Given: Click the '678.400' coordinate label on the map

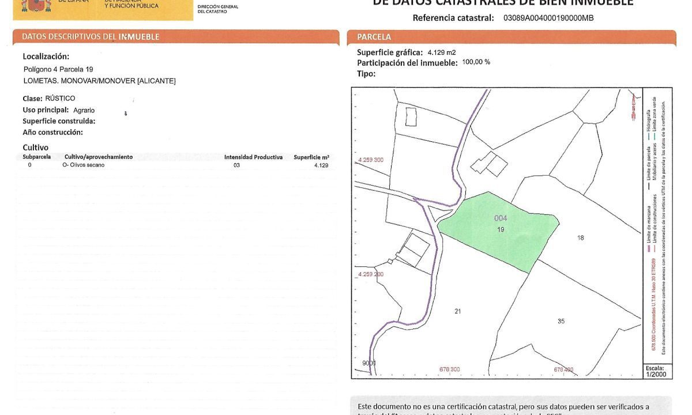Looking at the screenshot, I should pos(564,369).
